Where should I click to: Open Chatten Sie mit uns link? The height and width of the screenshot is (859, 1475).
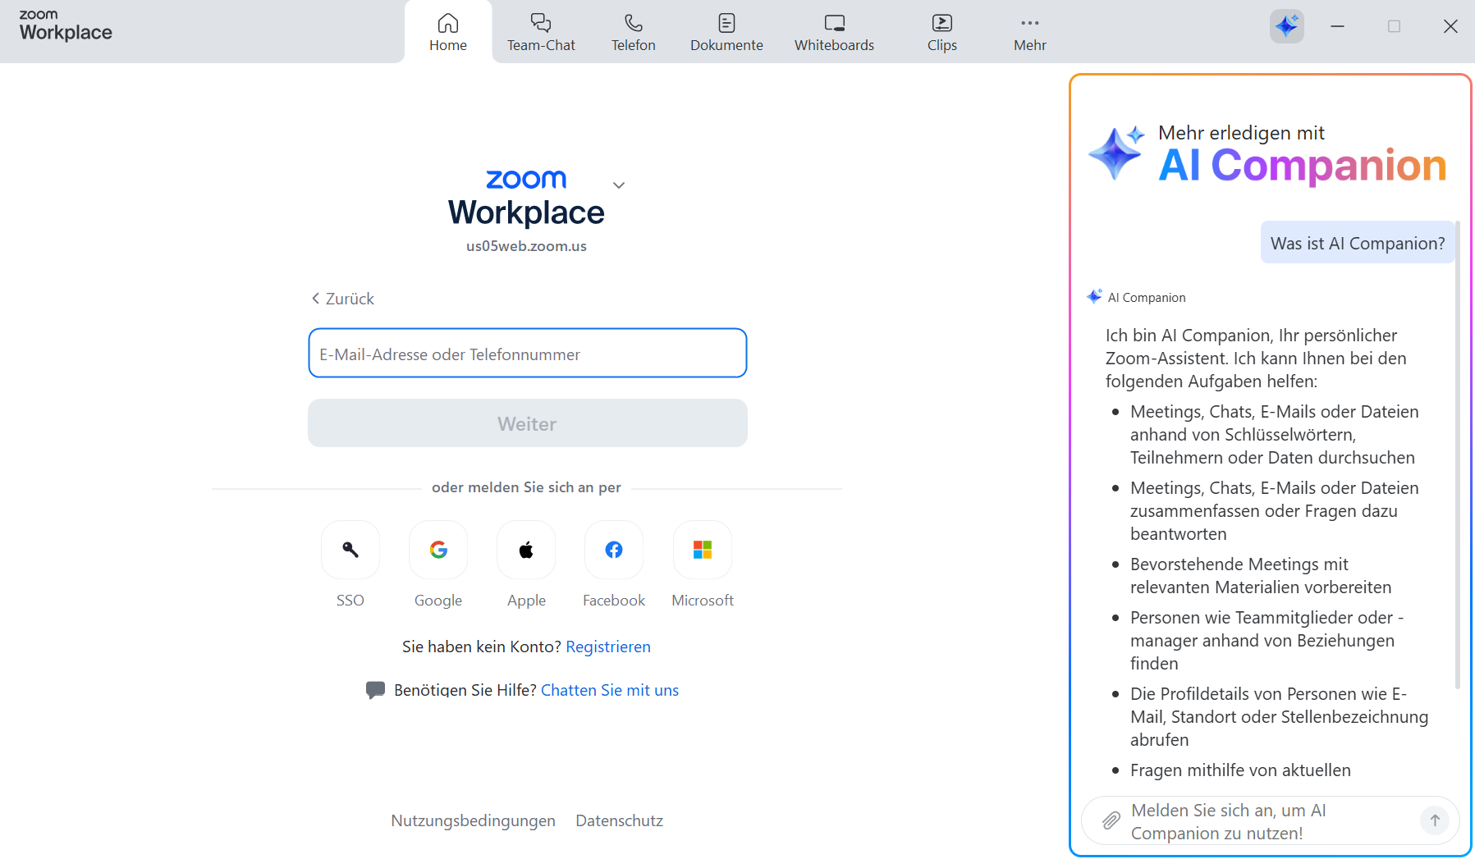point(610,691)
